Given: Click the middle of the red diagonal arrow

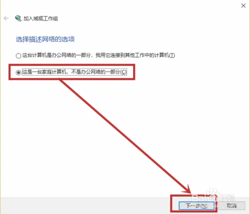Looking at the screenshot, I should point(124,136).
